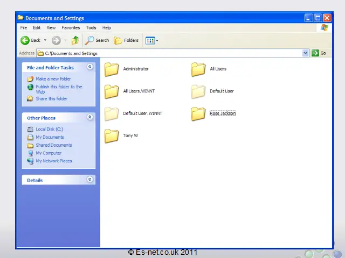345x258 pixels.
Task: Close the Documents and Settings window
Action: click(327, 18)
